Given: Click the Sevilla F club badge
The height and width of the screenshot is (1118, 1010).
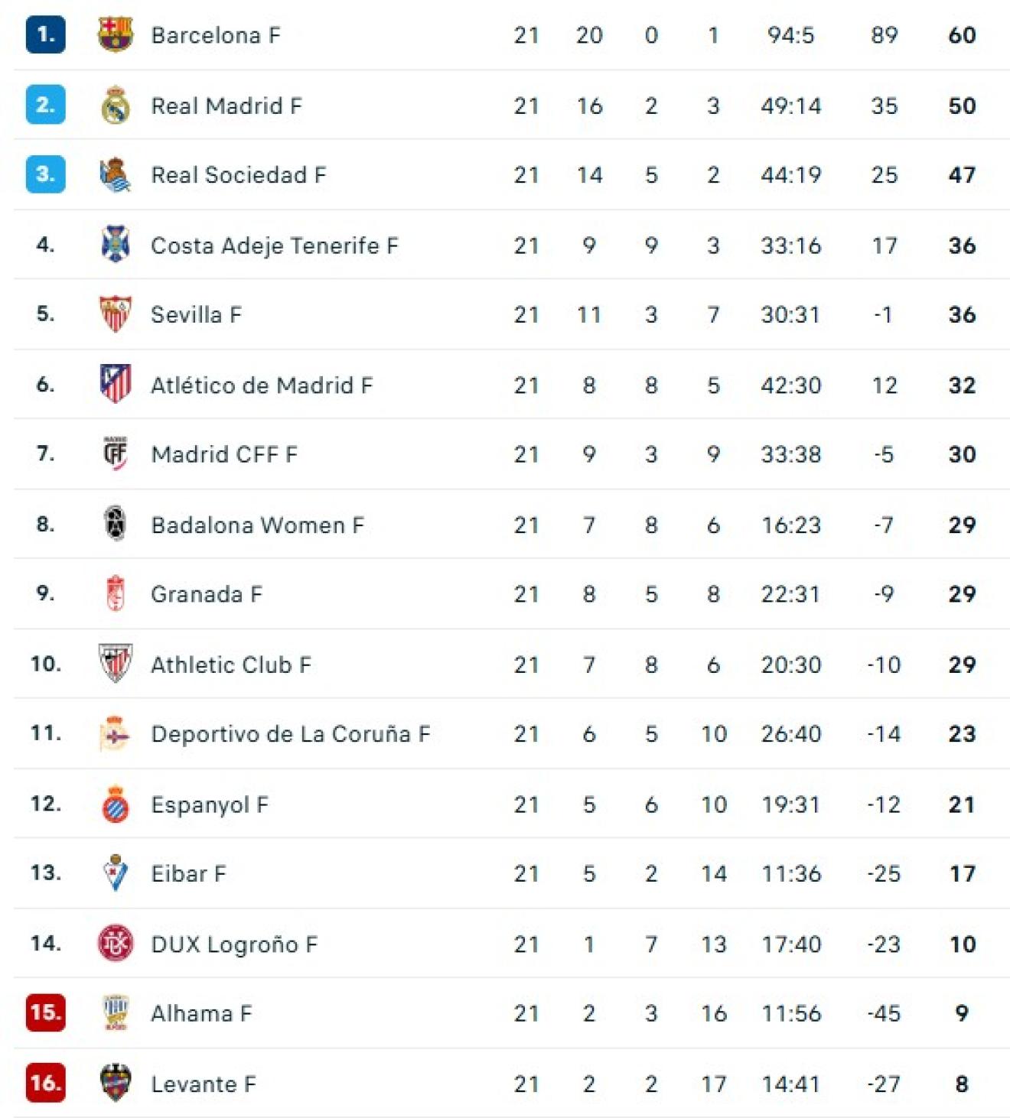Looking at the screenshot, I should click(x=116, y=314).
